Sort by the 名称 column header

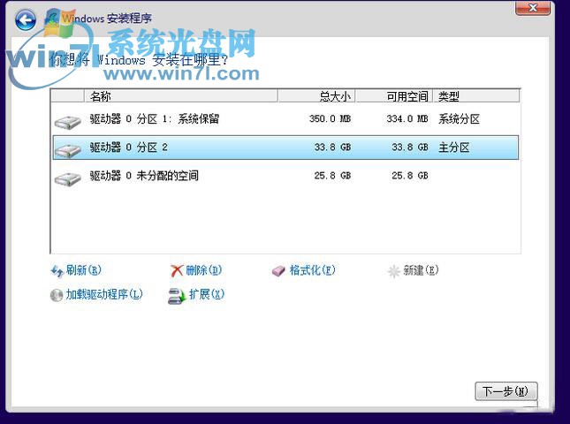(x=181, y=96)
